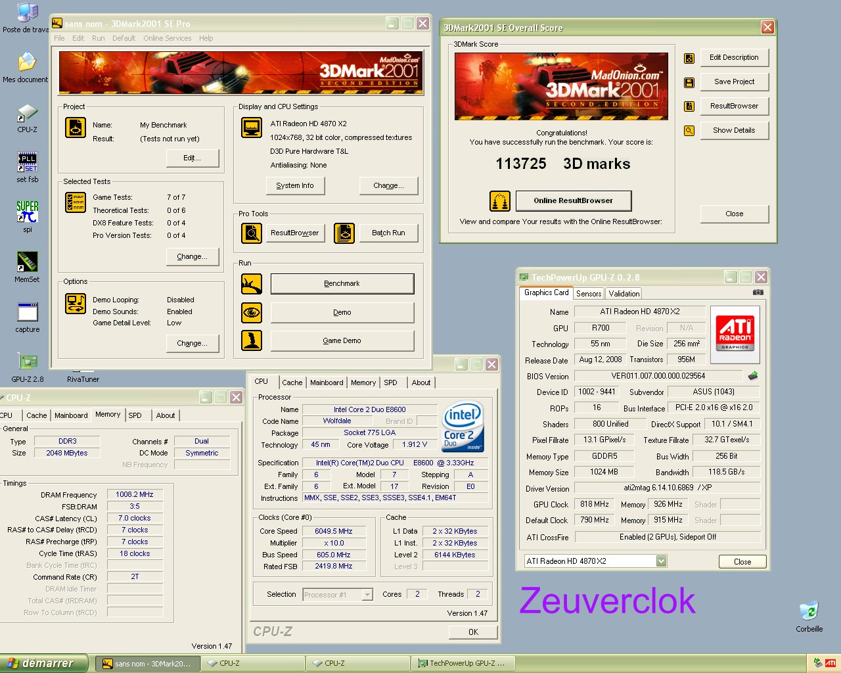The width and height of the screenshot is (841, 673).
Task: Click the Show Details button
Action: pos(734,131)
